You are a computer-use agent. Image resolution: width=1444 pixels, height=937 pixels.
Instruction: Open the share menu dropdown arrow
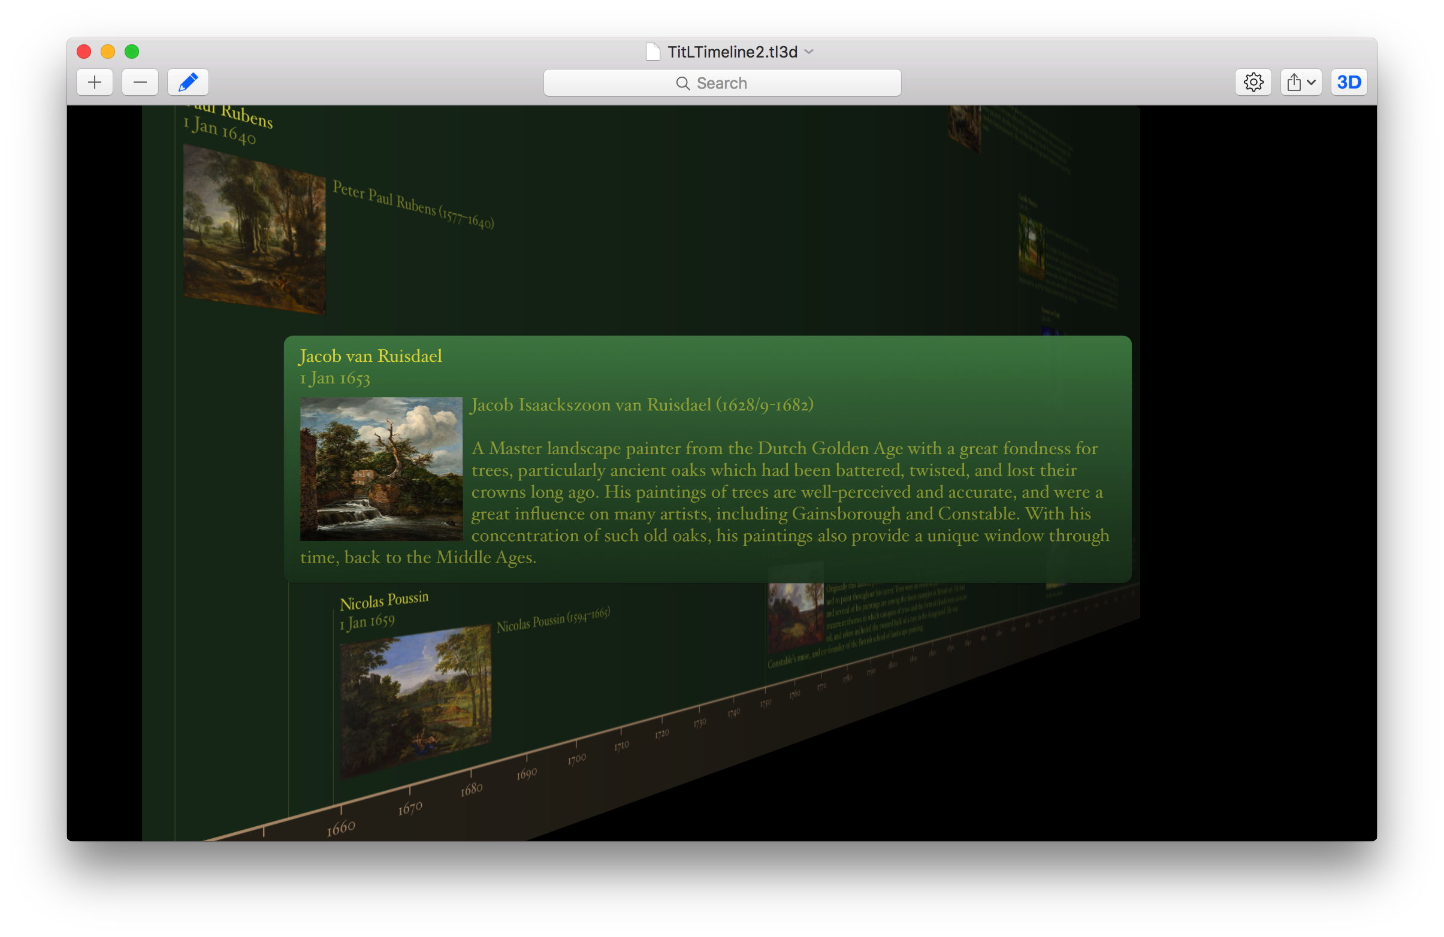pyautogui.click(x=1311, y=83)
